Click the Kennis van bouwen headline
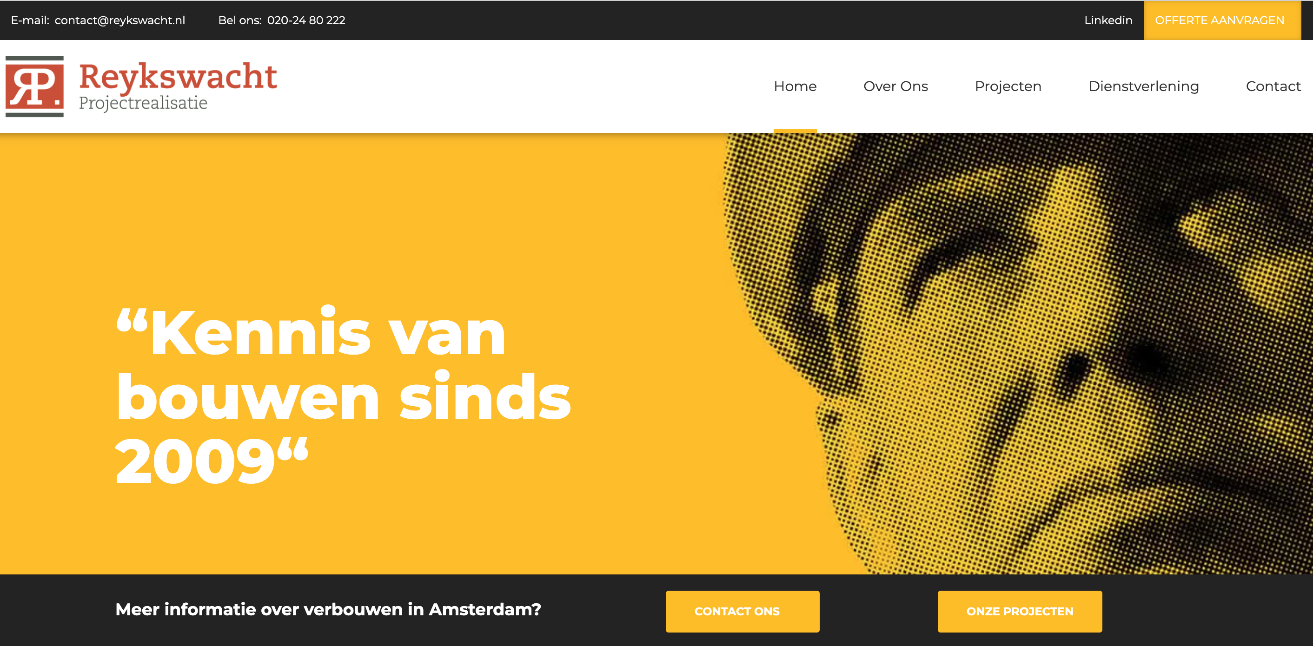 [343, 396]
